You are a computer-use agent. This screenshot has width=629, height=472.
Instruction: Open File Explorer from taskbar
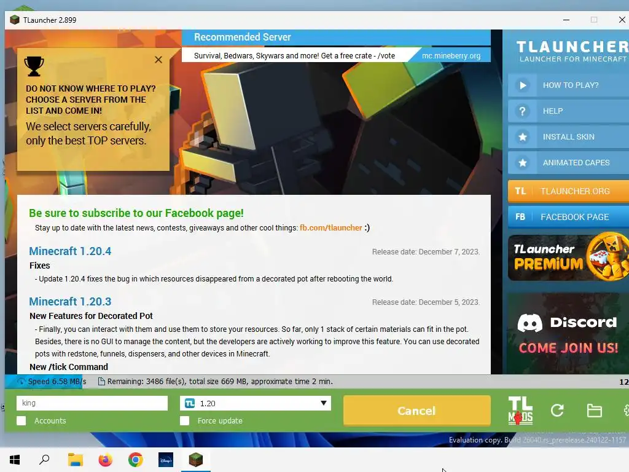(75, 460)
